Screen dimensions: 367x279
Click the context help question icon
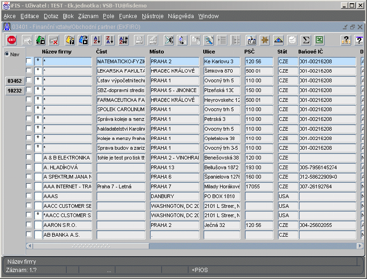pos(359,40)
